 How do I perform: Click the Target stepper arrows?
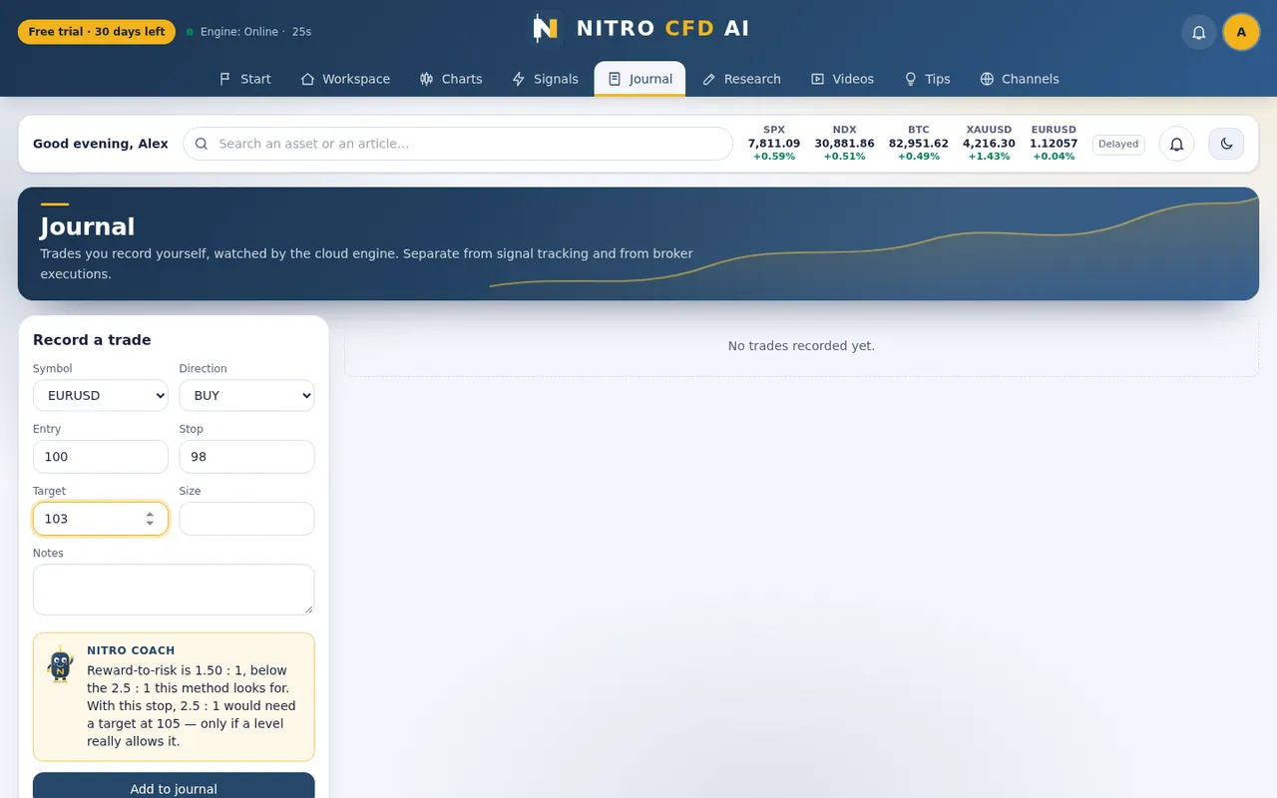point(150,519)
